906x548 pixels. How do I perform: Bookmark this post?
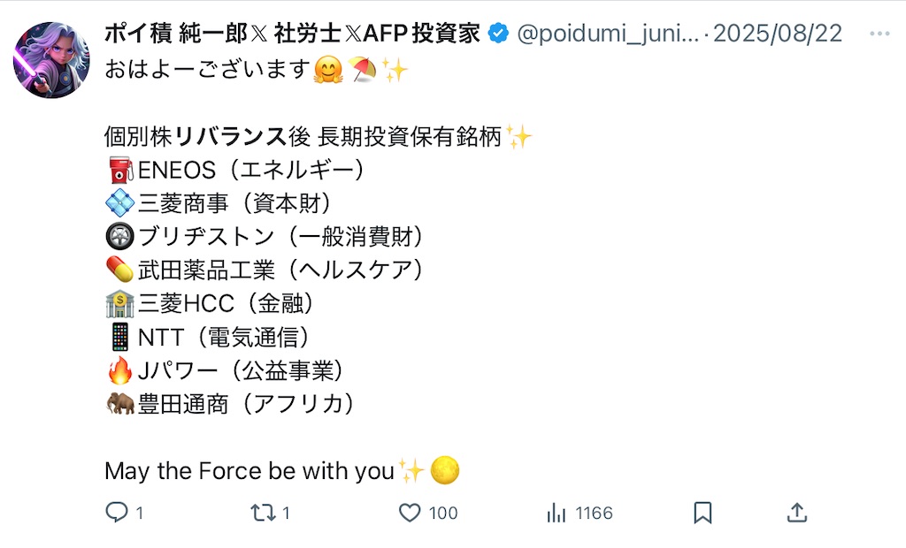(703, 513)
